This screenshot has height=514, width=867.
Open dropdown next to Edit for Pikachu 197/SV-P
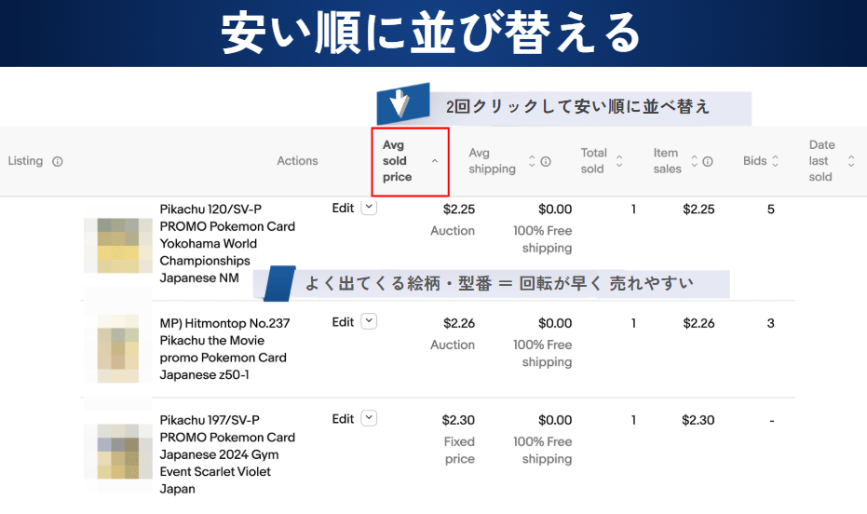[x=369, y=418]
